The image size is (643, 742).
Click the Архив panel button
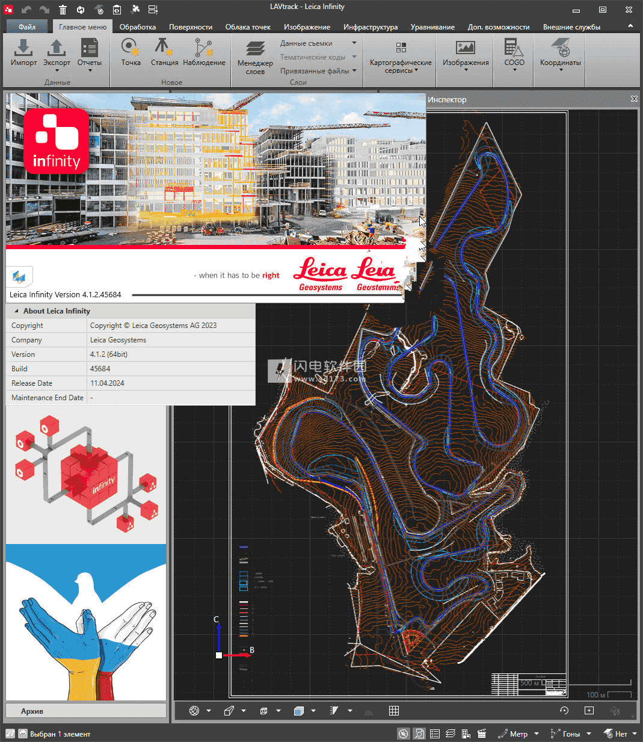pos(86,711)
